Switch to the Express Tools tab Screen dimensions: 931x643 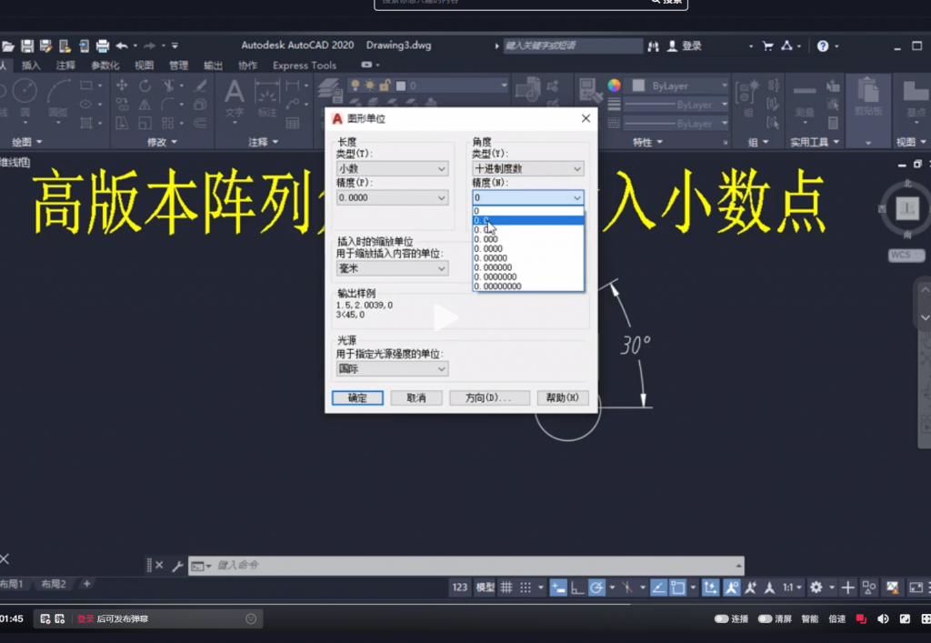[304, 65]
